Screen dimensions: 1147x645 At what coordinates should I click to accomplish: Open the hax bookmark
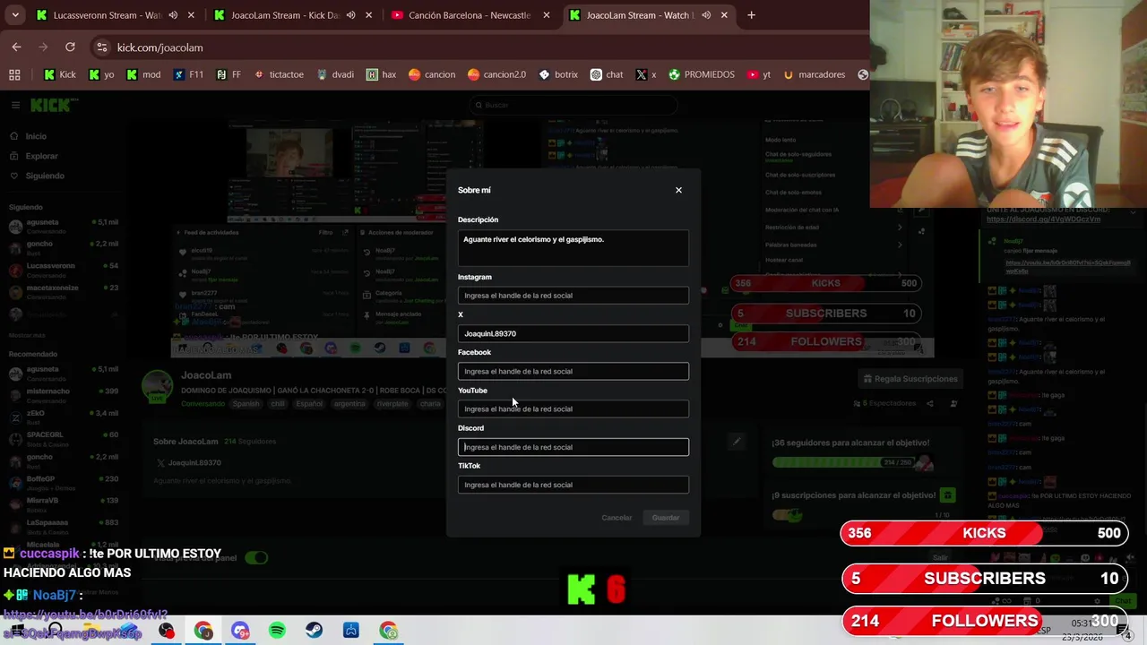click(x=381, y=75)
